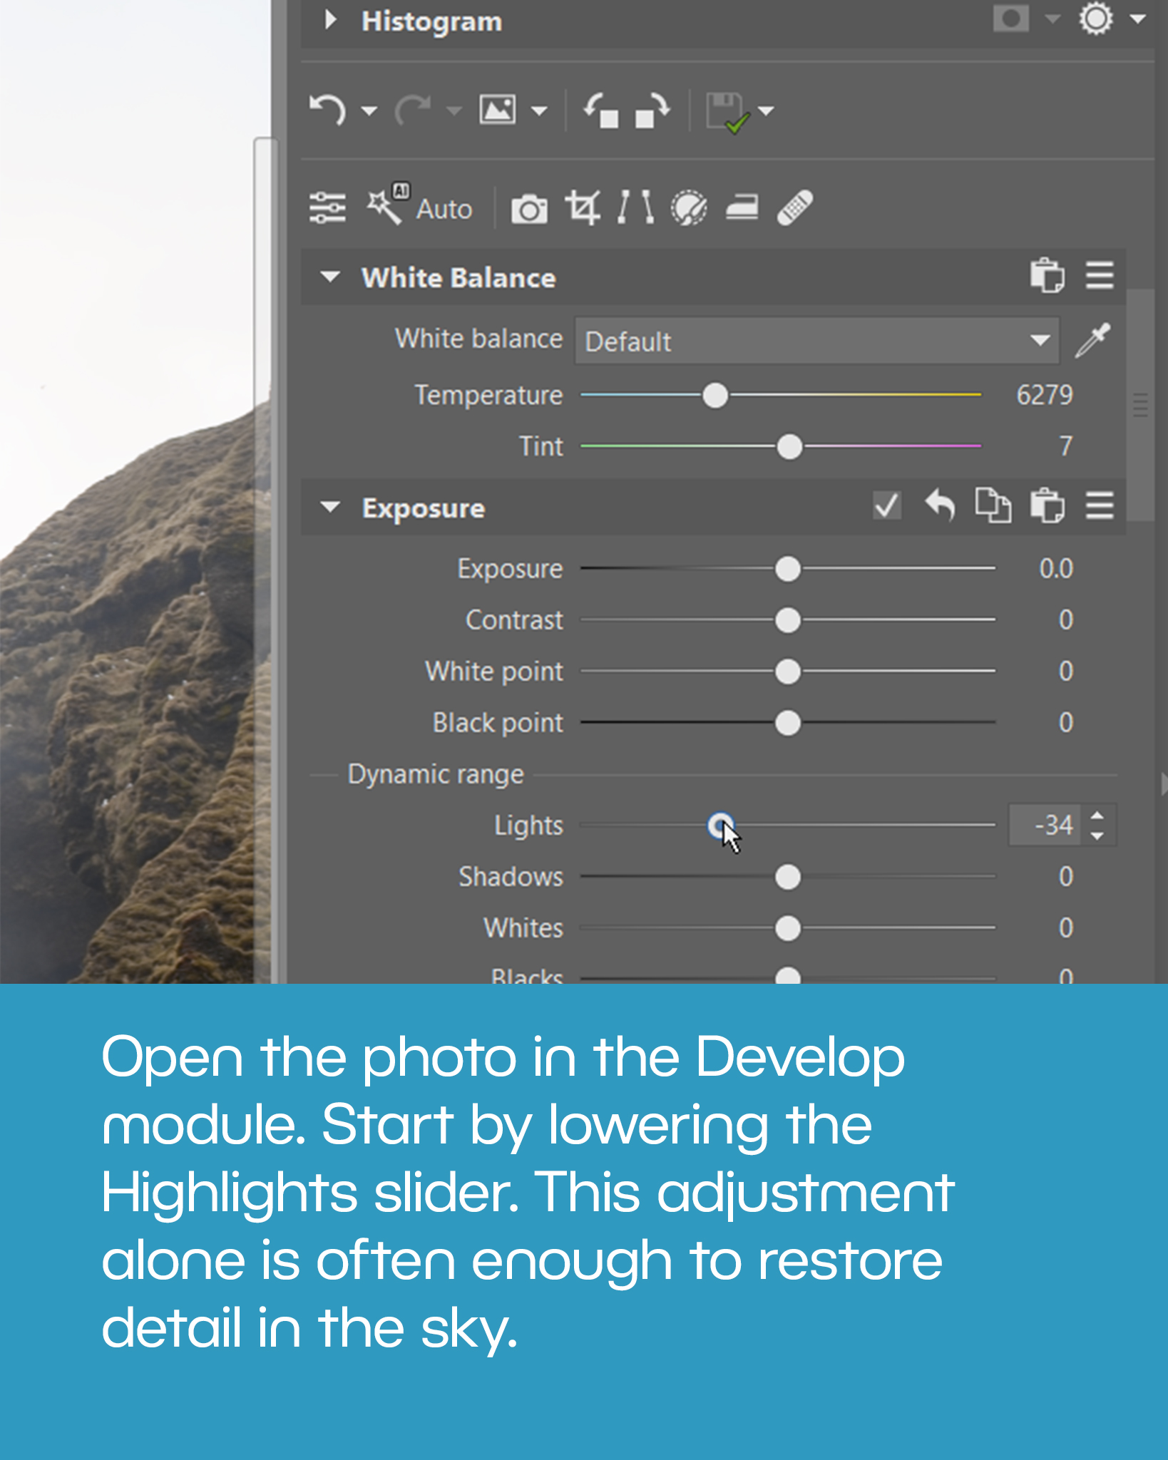Open the Exposure section hamburger menu
1168x1460 pixels.
pyautogui.click(x=1100, y=506)
